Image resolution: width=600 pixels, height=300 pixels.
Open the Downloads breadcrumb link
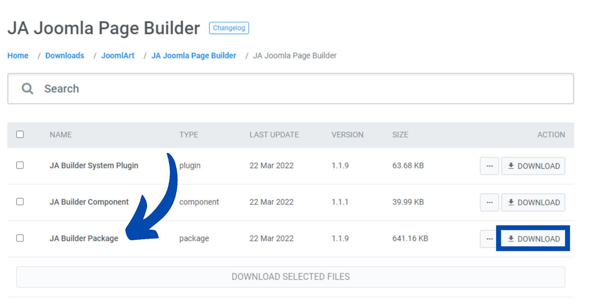click(x=65, y=55)
